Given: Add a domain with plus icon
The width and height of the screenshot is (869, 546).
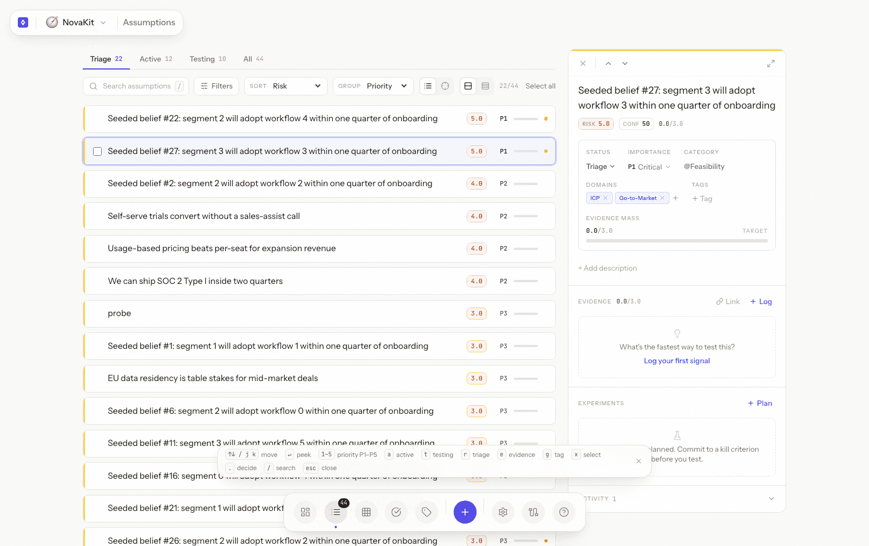Looking at the screenshot, I should [676, 198].
